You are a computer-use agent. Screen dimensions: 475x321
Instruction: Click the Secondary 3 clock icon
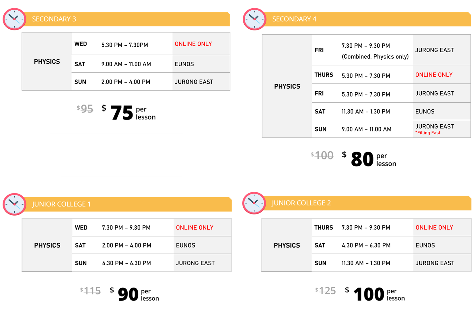click(14, 19)
